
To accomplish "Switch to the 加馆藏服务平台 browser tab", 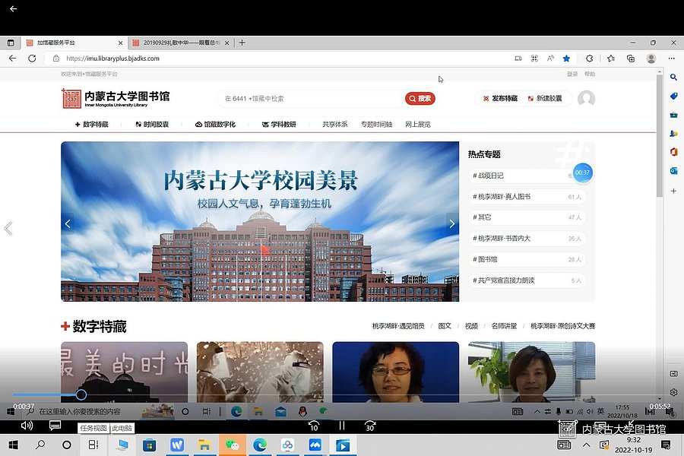I will [74, 43].
